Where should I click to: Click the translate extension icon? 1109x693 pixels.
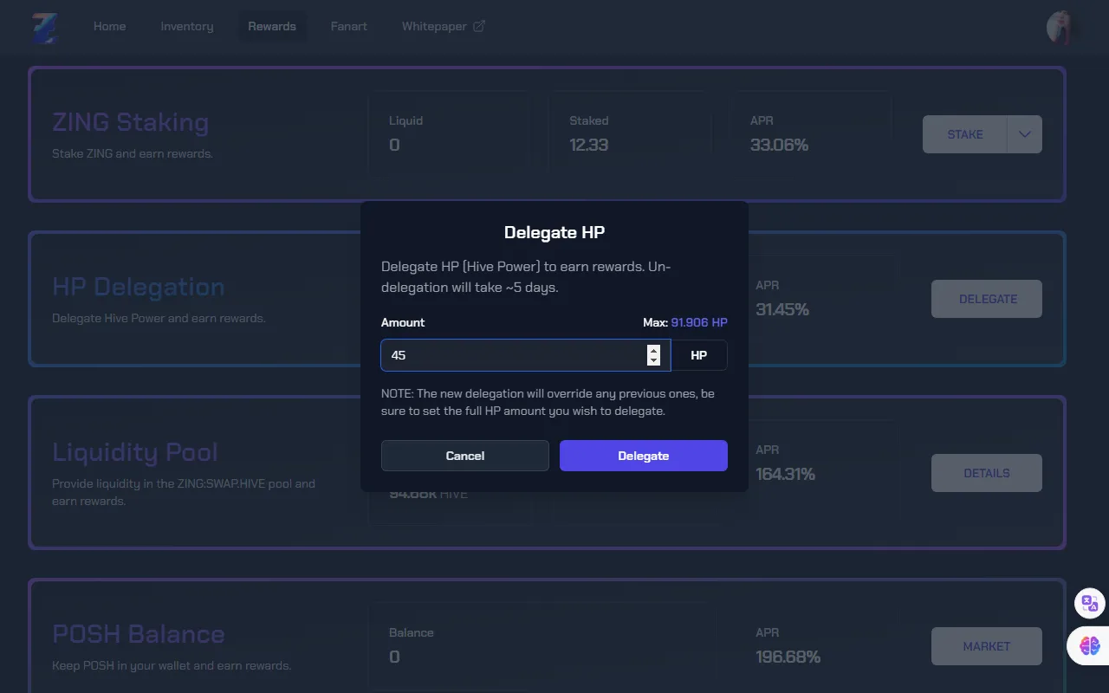pyautogui.click(x=1090, y=603)
